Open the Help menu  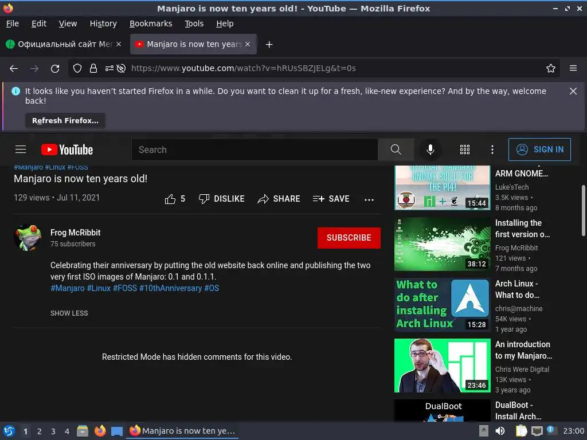click(225, 23)
